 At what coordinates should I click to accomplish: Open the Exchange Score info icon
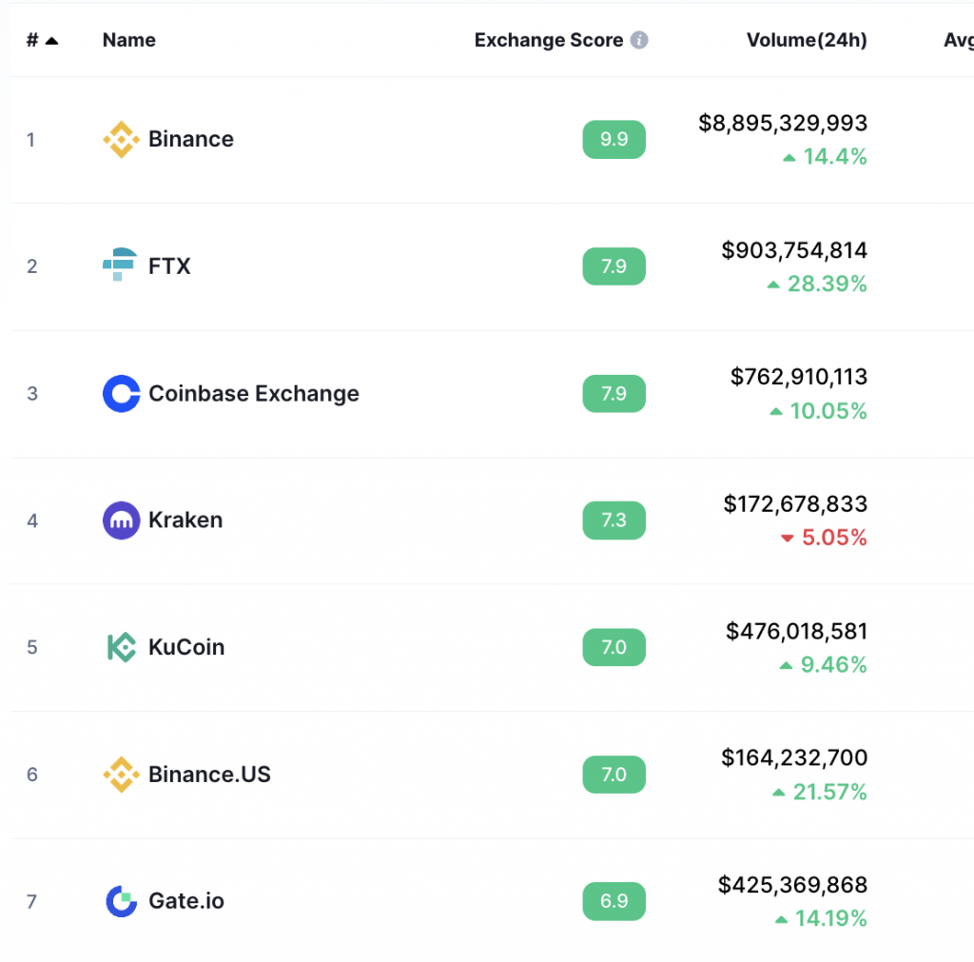(639, 40)
